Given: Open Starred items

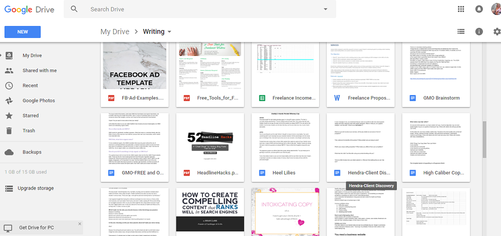Looking at the screenshot, I should pyautogui.click(x=31, y=115).
